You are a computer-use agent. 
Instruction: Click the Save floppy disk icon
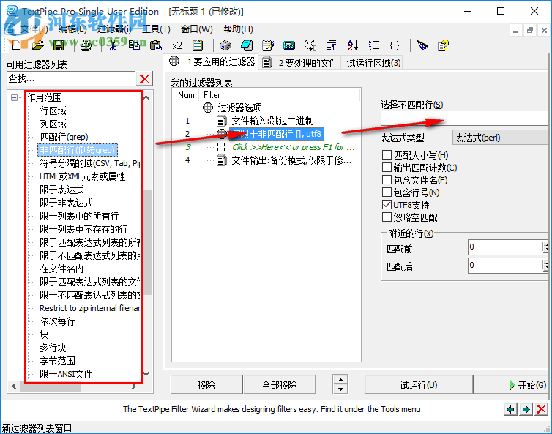[58, 45]
